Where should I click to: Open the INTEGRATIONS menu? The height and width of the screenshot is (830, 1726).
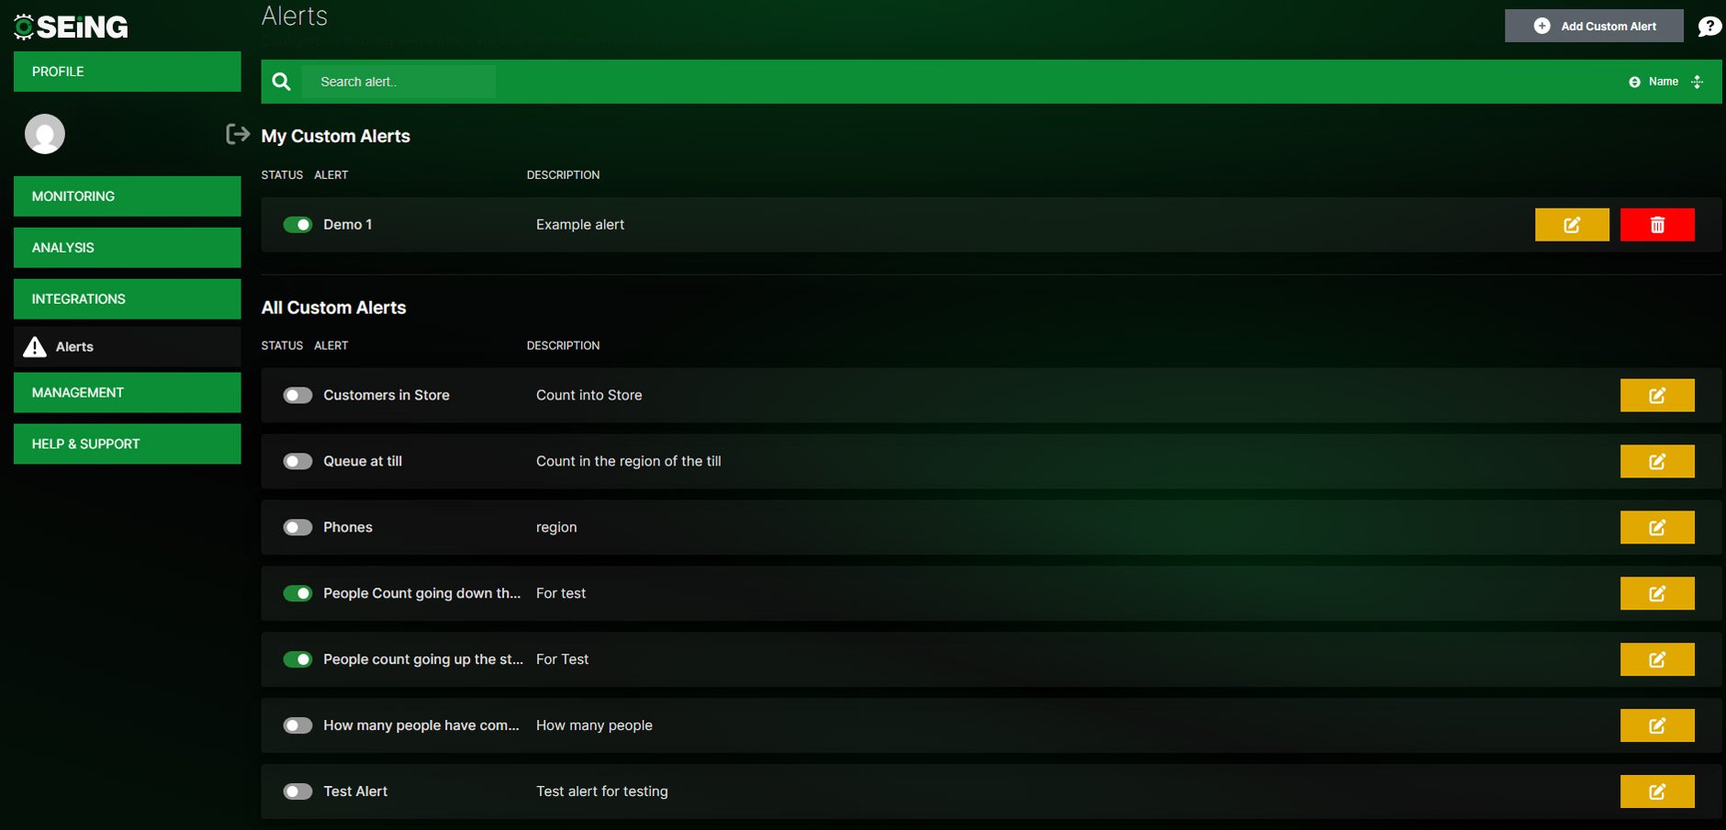[x=128, y=299]
